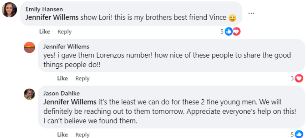The height and width of the screenshot is (138, 306).
Task: Open Jennifer Willems author name link on her reply
Action: [66, 46]
